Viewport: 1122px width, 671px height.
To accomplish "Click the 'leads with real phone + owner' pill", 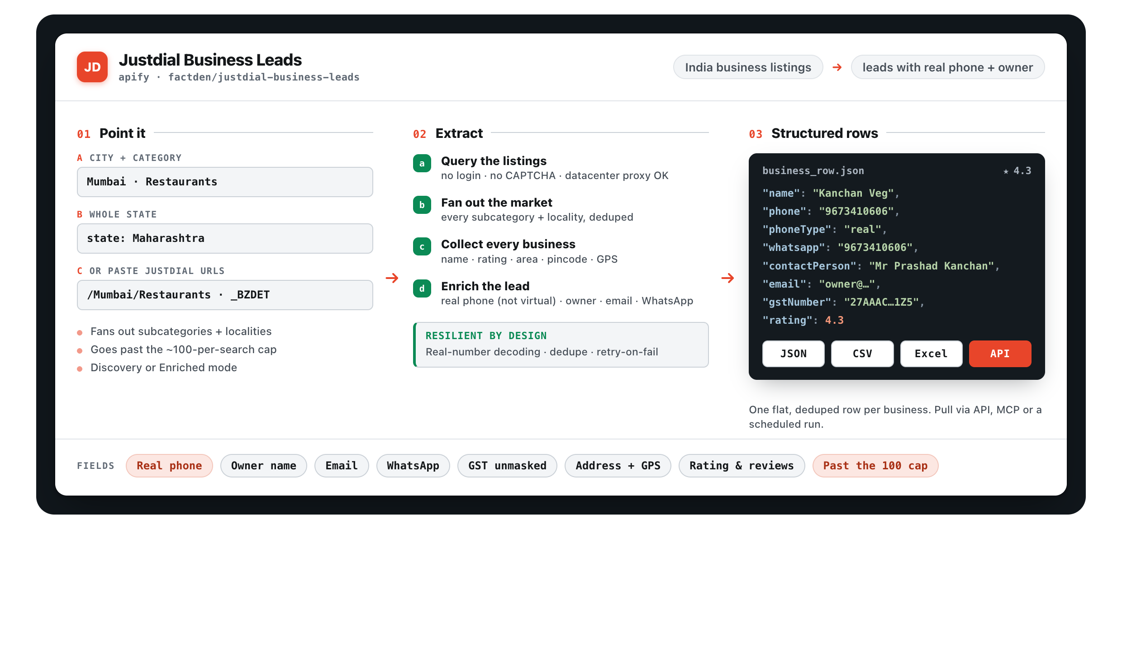I will (948, 67).
